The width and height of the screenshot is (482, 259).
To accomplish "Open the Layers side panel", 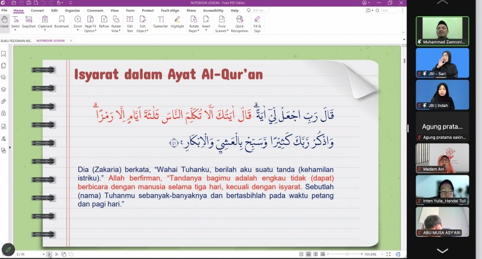I will 4,89.
